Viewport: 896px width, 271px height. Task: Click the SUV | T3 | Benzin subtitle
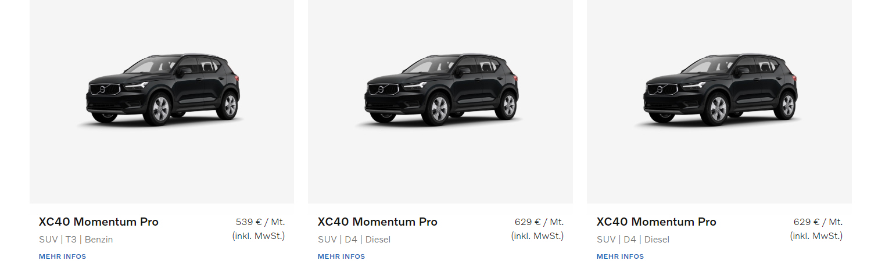(76, 239)
